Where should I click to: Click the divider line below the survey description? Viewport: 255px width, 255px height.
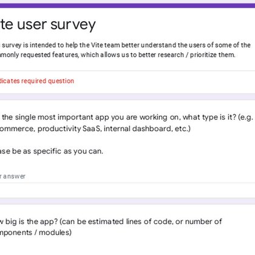pyautogui.click(x=127, y=71)
